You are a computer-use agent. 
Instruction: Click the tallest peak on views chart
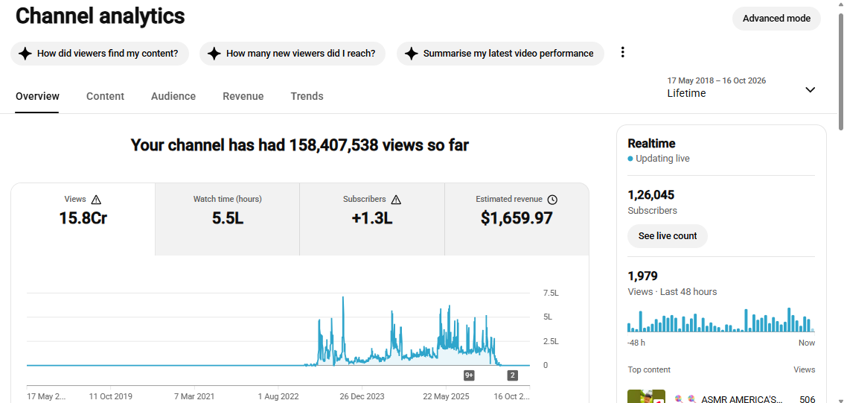coord(342,298)
